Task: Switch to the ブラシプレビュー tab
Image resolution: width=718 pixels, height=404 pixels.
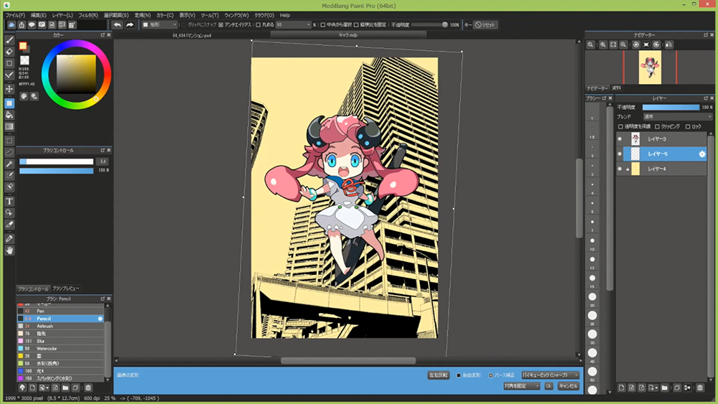Action: tap(65, 288)
